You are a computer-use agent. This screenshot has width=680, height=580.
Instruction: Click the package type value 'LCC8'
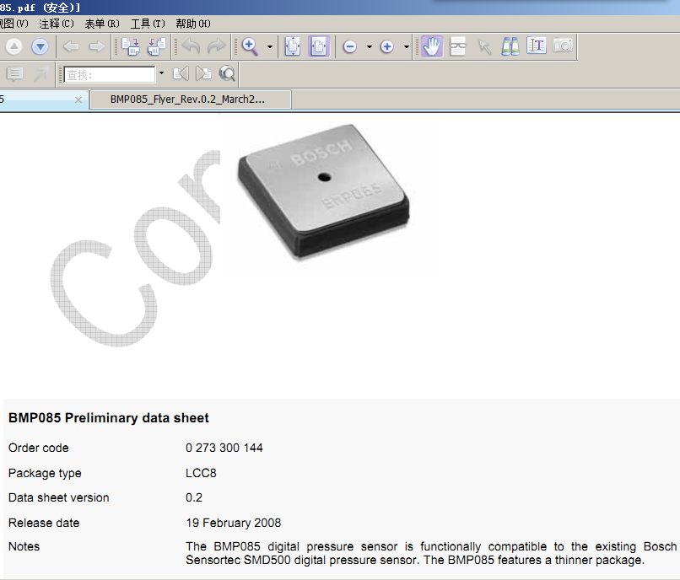pyautogui.click(x=201, y=473)
